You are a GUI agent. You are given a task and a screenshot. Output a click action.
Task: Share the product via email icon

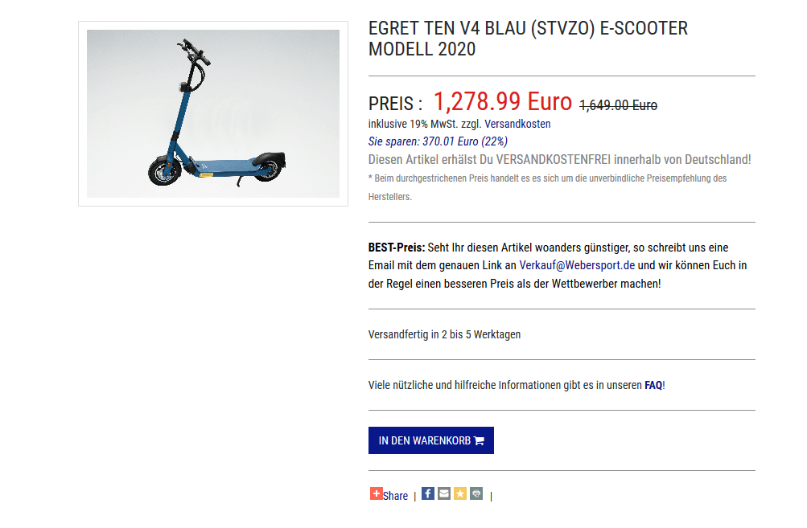tap(444, 493)
